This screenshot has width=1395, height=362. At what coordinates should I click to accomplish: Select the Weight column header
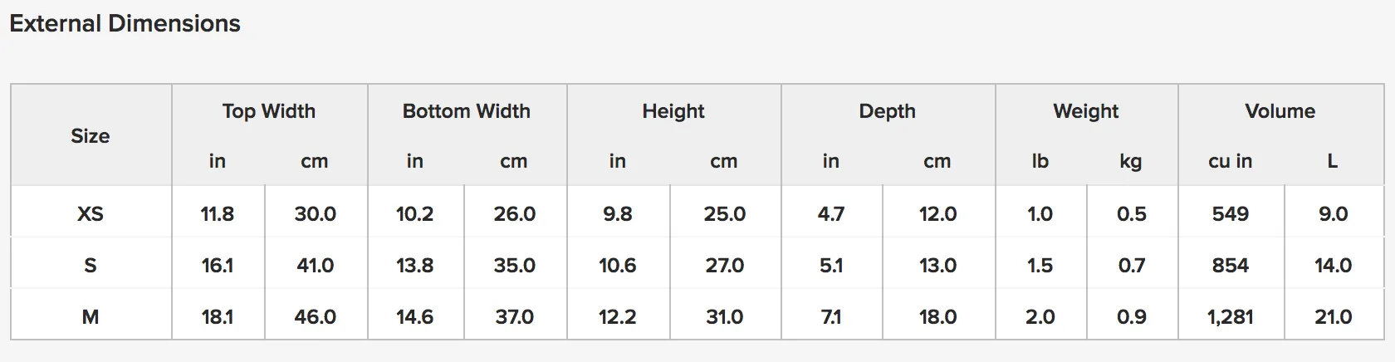tap(1086, 111)
